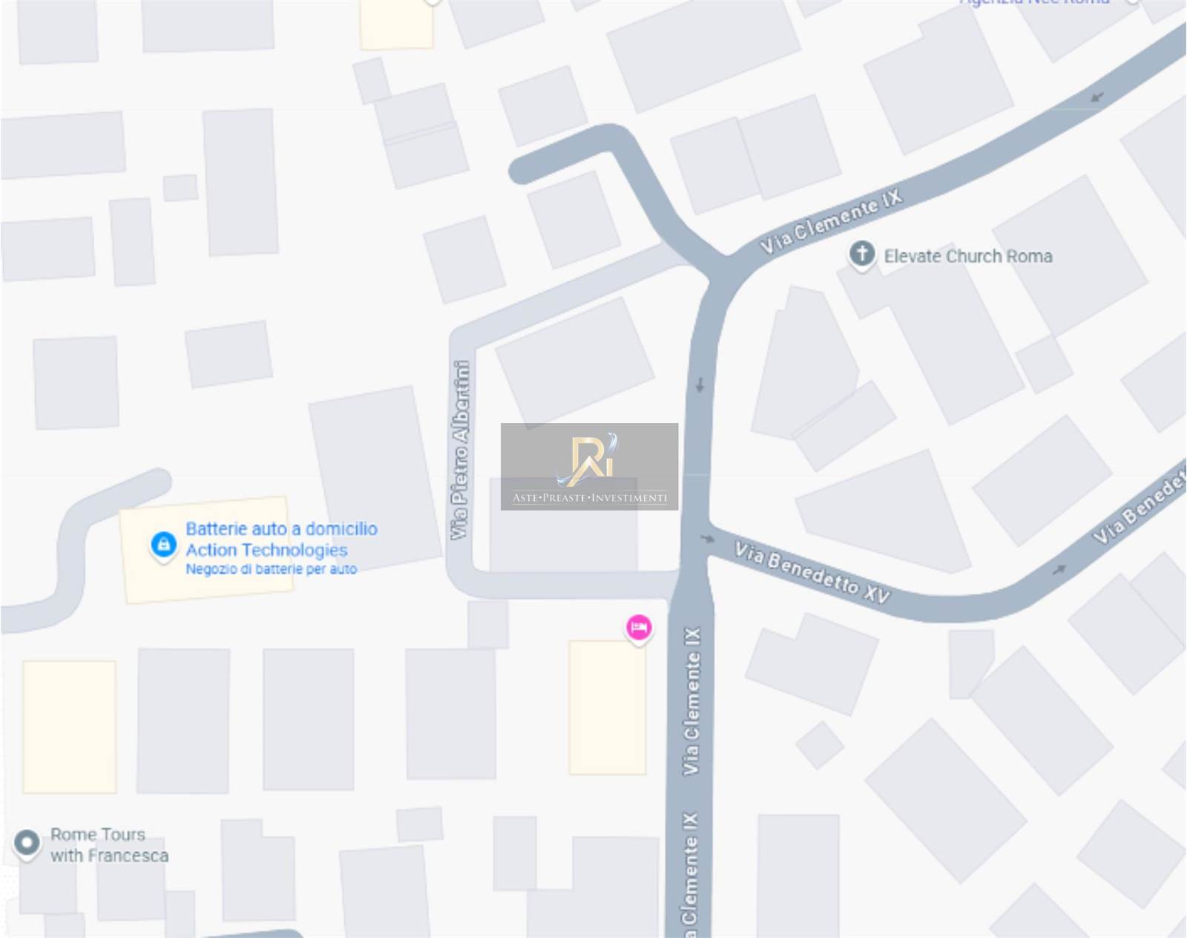Select the pink hotel bed marker
The width and height of the screenshot is (1187, 938).
point(639,629)
